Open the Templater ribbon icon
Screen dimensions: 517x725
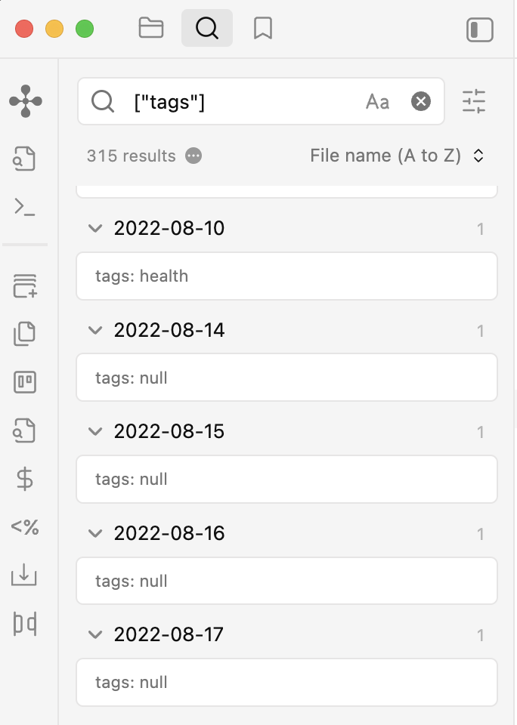(24, 526)
